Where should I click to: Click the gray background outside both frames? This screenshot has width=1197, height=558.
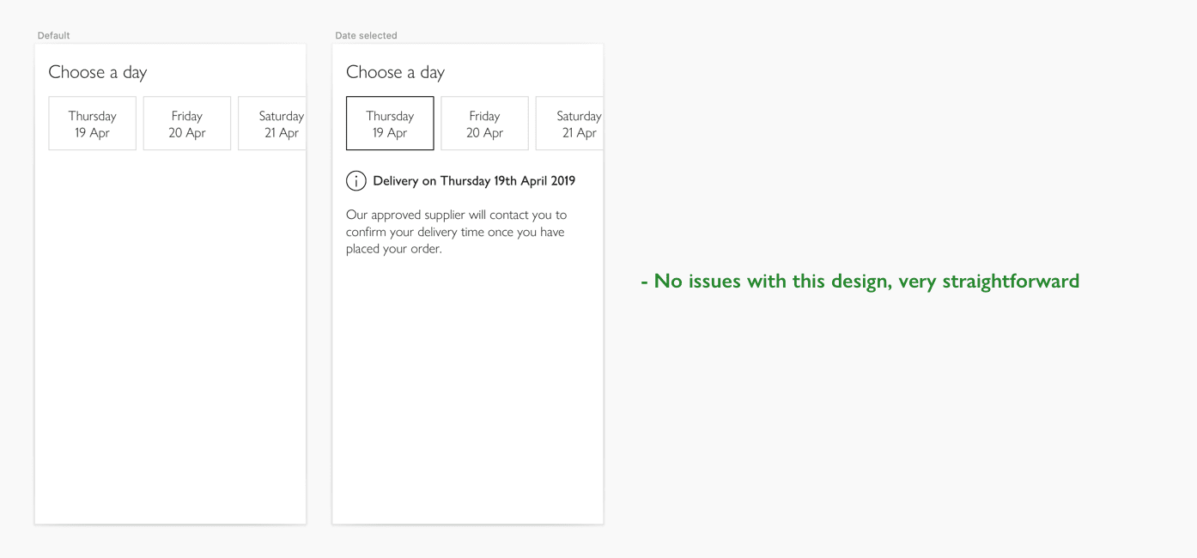coord(859,472)
